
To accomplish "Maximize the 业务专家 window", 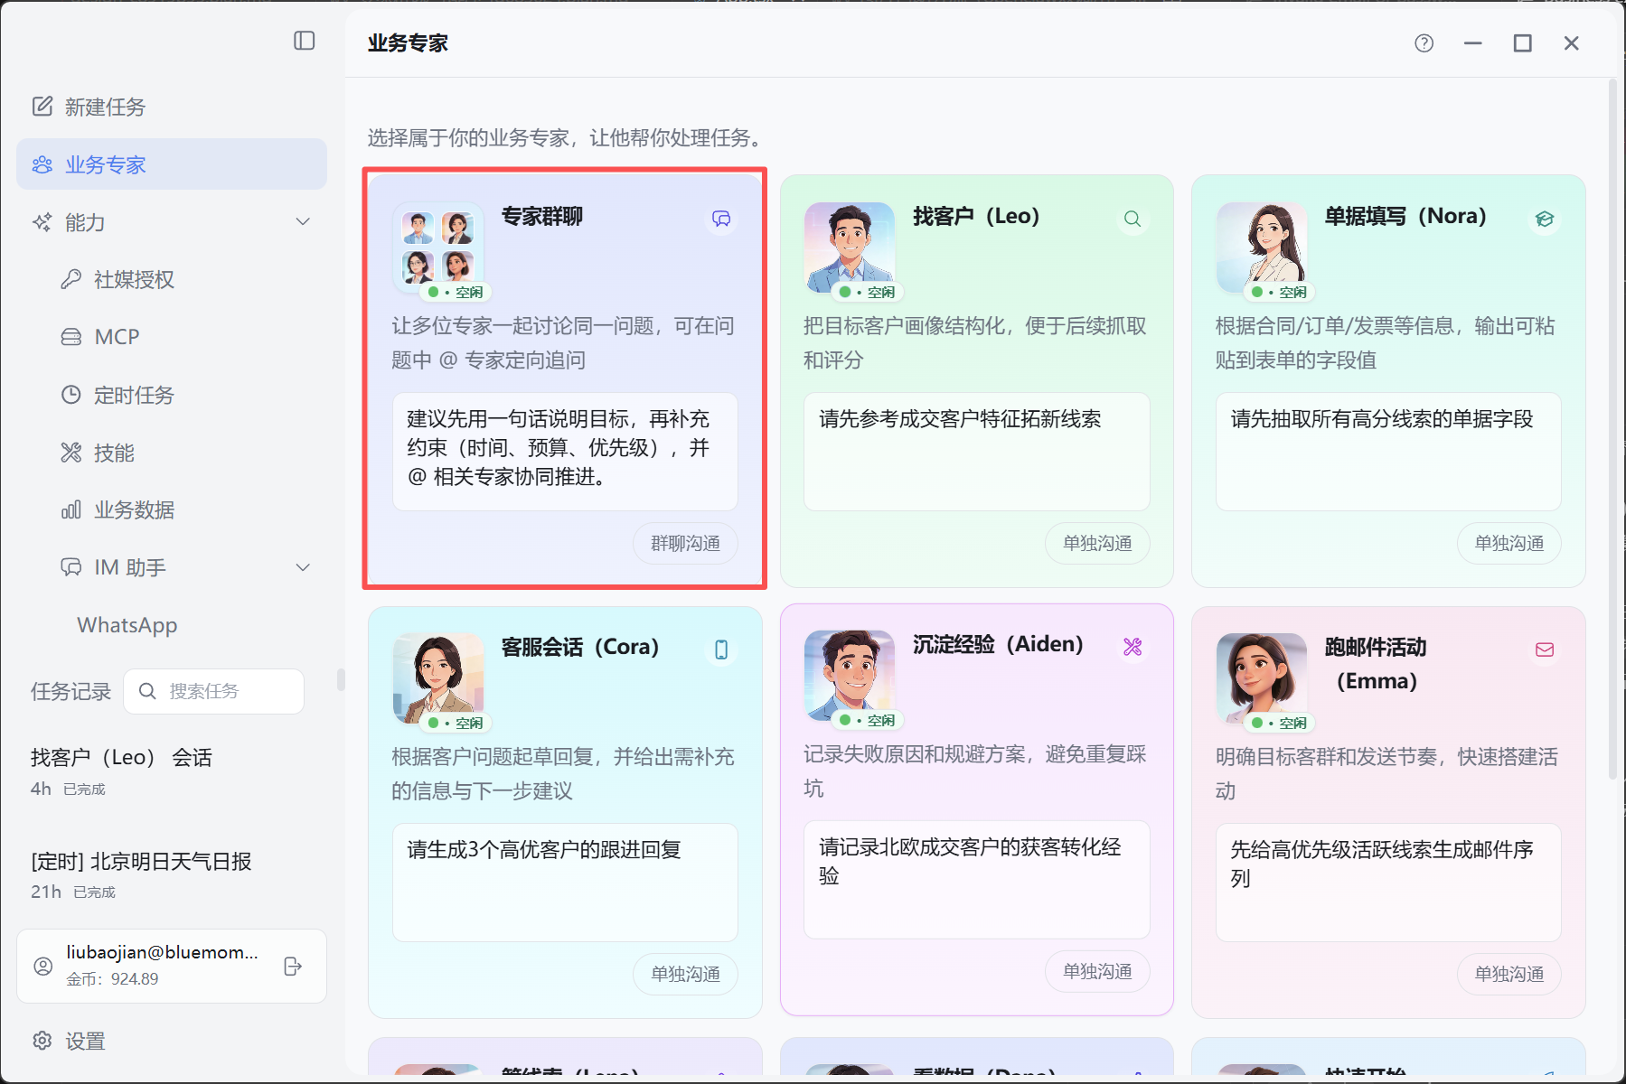I will (1523, 43).
